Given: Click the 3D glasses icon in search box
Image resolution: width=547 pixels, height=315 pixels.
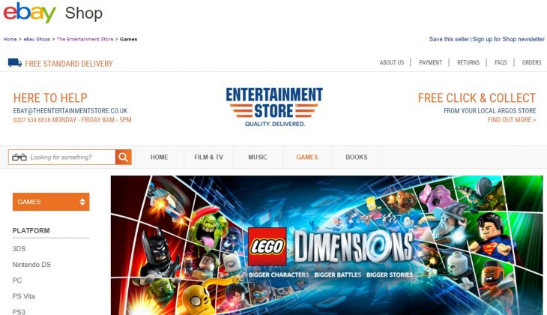Looking at the screenshot, I should 19,157.
